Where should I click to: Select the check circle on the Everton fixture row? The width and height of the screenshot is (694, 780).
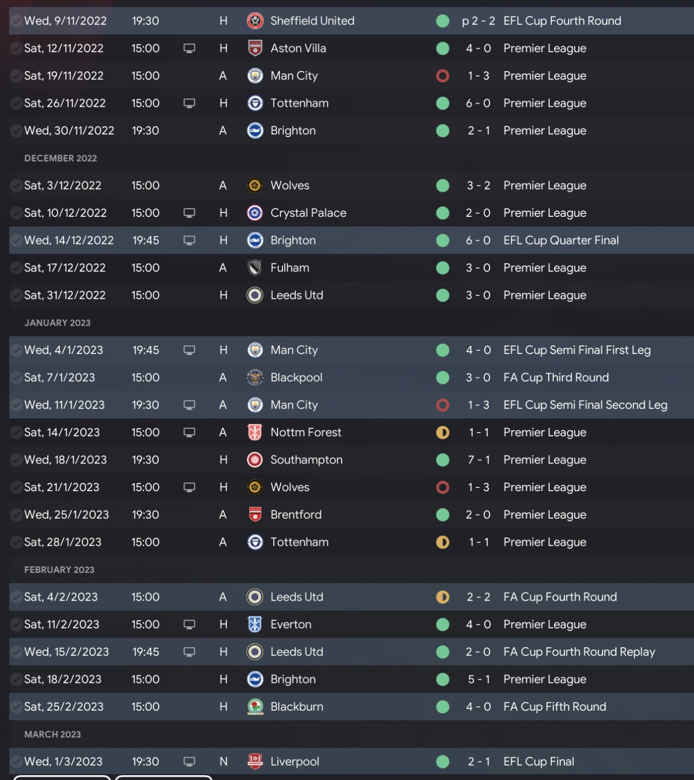(16, 624)
